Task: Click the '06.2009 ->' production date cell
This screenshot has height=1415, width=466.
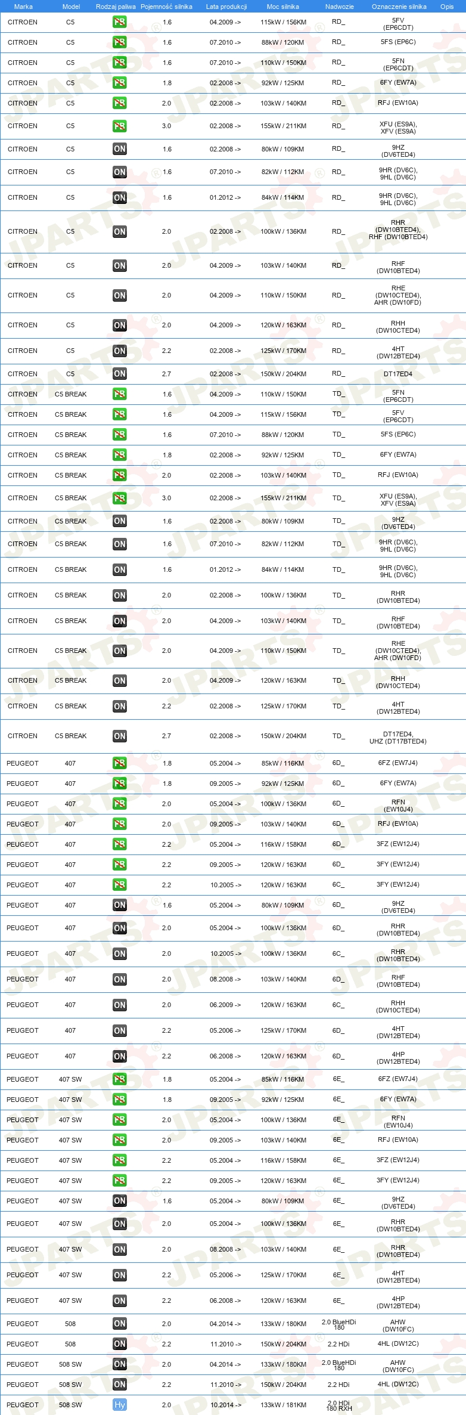Action: click(225, 1005)
